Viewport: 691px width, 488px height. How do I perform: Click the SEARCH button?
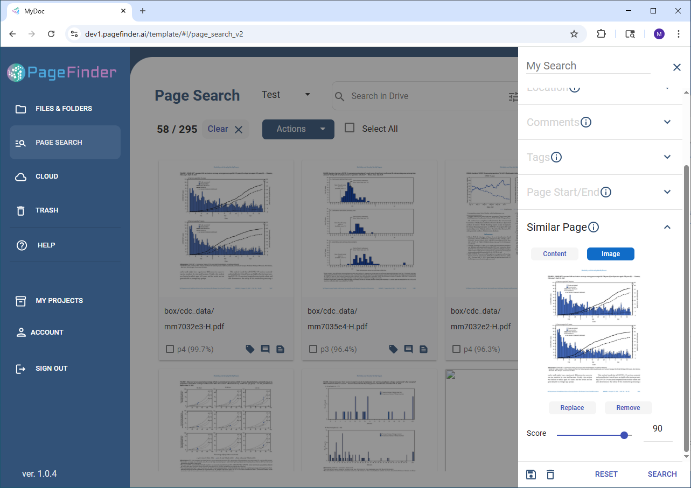point(662,474)
